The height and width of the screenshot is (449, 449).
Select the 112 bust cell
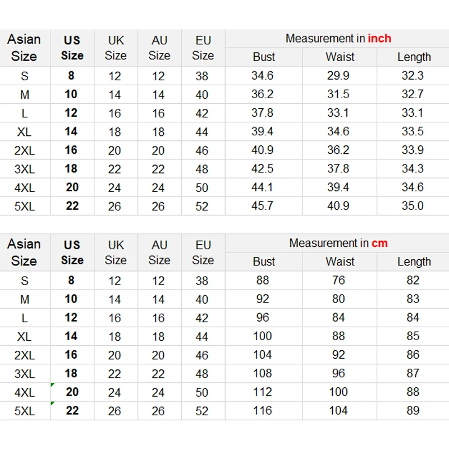263,392
